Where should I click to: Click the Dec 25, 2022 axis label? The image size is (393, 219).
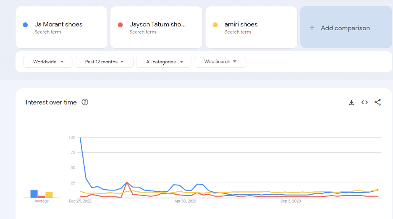[80, 201]
